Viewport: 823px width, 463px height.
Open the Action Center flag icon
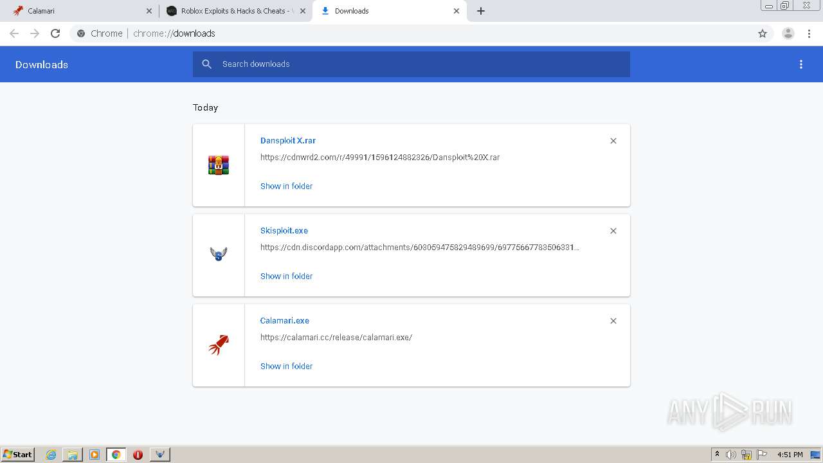pos(762,455)
